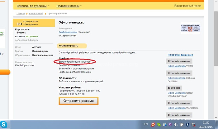Click the Viber tray icon

click(170, 125)
